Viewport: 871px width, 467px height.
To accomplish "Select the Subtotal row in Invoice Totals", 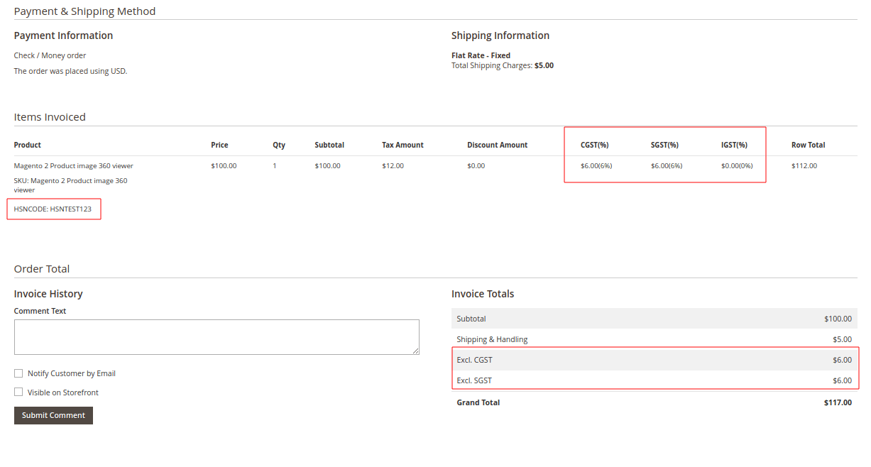I will click(653, 318).
